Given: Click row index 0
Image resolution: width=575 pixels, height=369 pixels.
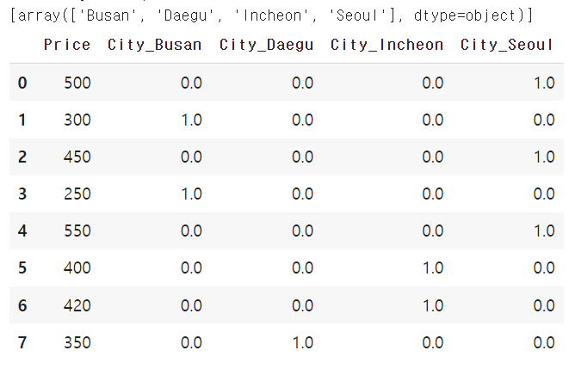Looking at the screenshot, I should click(22, 83).
